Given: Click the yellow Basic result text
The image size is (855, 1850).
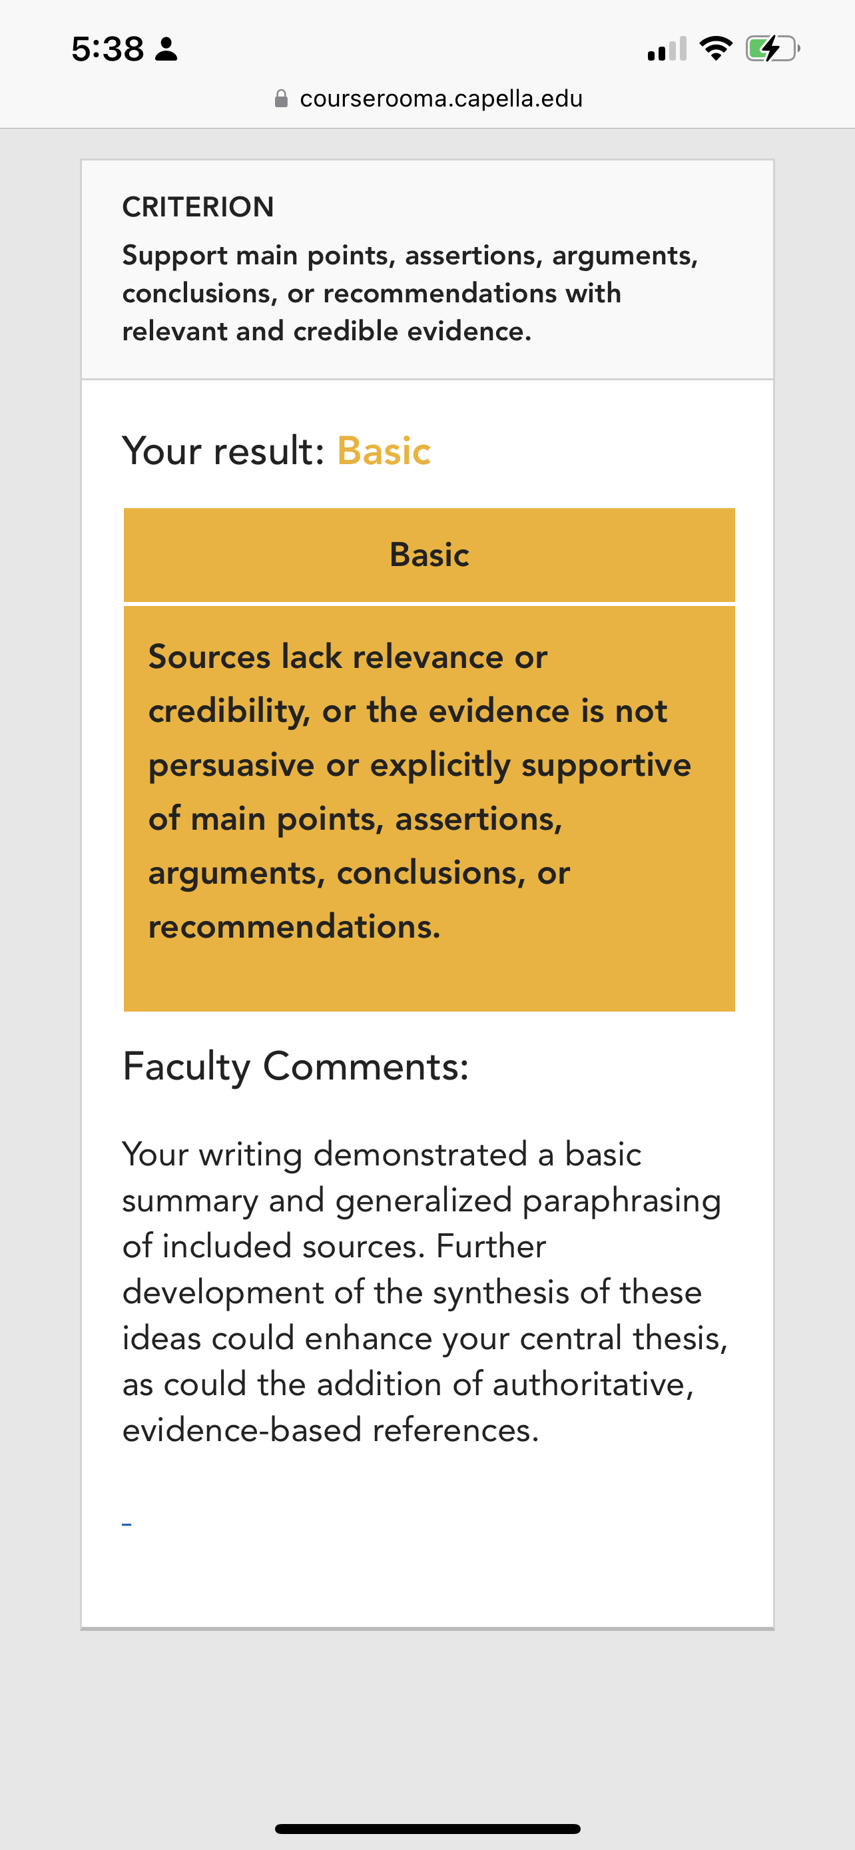Looking at the screenshot, I should click(384, 451).
